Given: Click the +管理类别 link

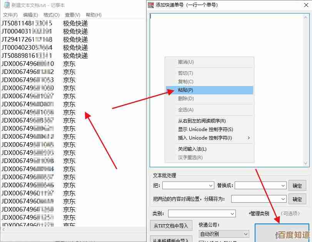Looking at the screenshot, I should click(259, 213).
